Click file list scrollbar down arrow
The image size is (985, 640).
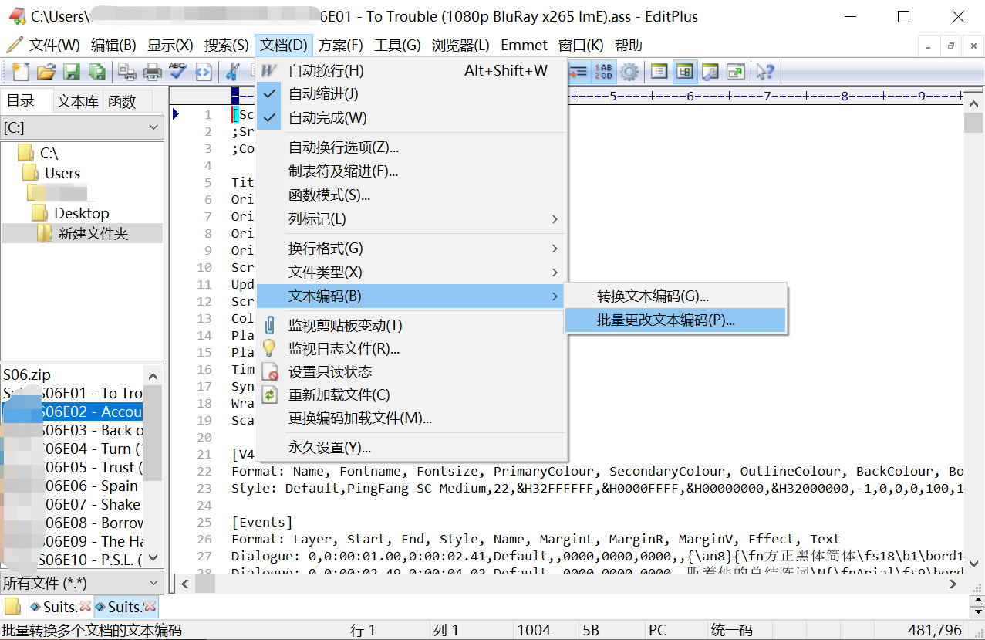(153, 557)
